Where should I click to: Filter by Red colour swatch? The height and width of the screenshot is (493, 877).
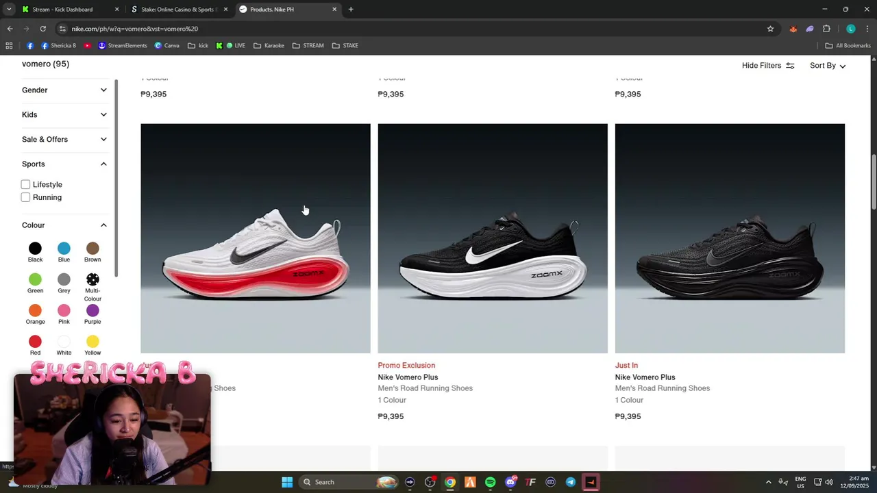tap(35, 342)
